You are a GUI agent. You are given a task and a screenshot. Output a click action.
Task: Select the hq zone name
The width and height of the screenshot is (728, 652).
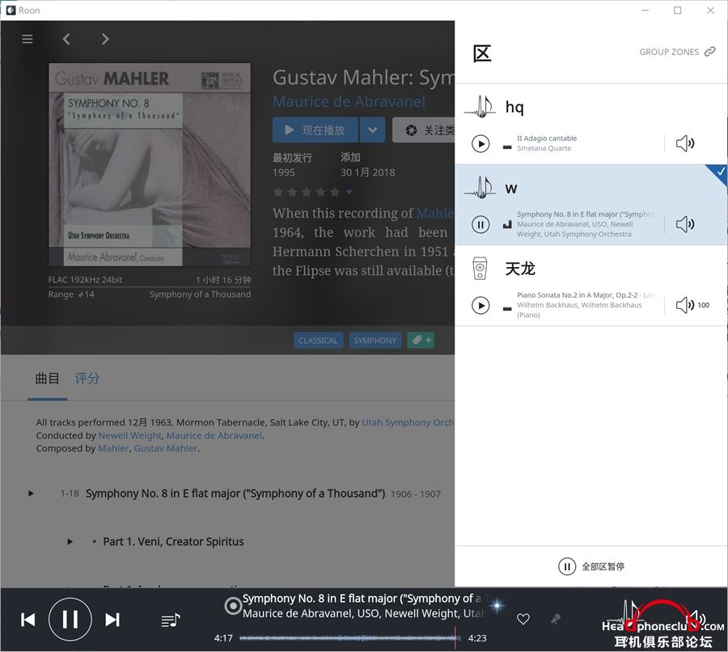coord(514,108)
